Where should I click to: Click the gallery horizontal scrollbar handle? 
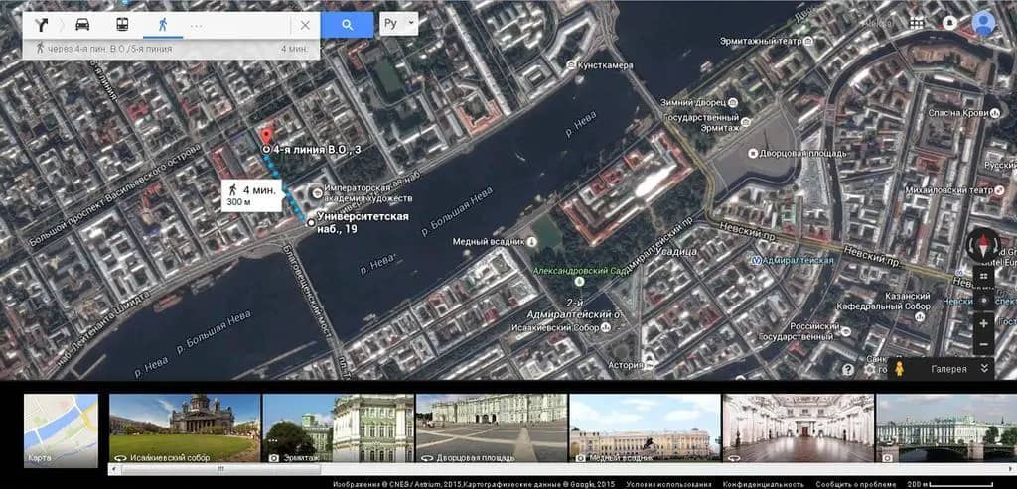click(220, 468)
